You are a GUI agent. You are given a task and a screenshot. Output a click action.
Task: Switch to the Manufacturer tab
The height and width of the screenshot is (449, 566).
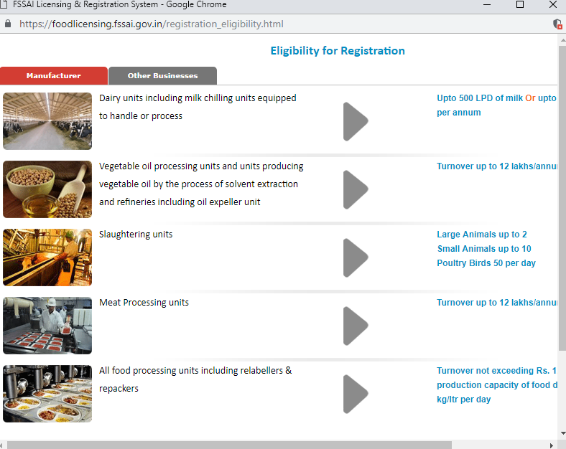tap(54, 76)
